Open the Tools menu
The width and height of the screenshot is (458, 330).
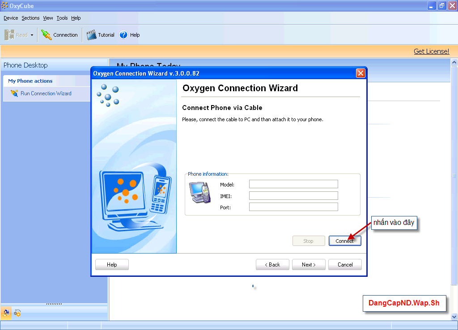click(62, 18)
